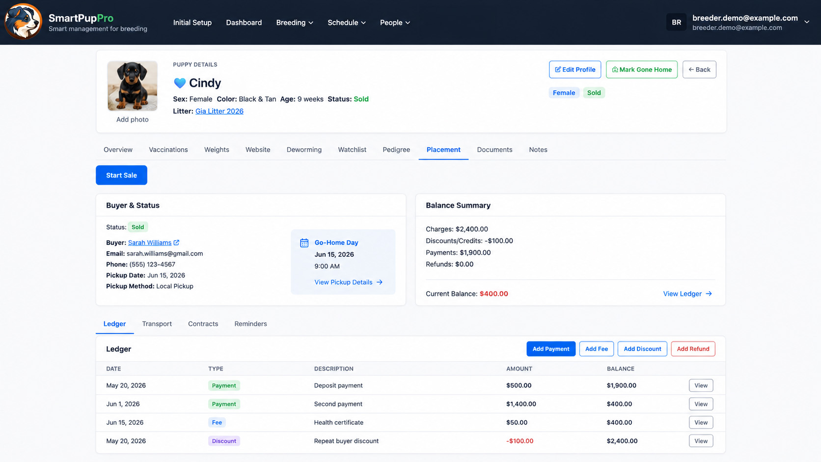The height and width of the screenshot is (462, 821).
Task: Click the Sold badge in the header card
Action: click(x=594, y=93)
